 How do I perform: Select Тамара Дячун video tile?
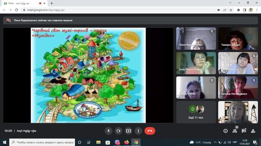(238, 39)
